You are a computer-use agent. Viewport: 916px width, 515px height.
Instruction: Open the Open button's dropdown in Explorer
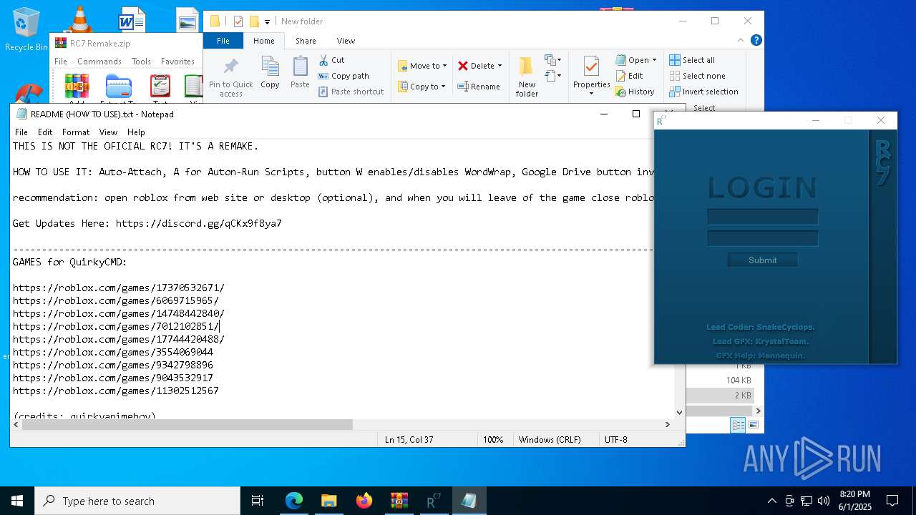[x=654, y=60]
